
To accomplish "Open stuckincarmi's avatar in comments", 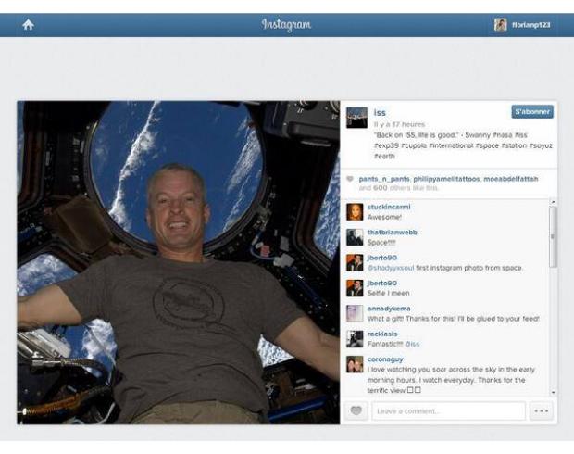I will (355, 212).
